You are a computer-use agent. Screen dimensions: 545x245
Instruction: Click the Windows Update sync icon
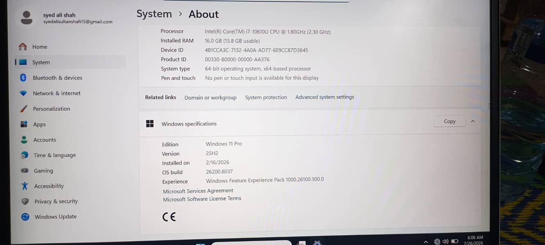point(25,217)
